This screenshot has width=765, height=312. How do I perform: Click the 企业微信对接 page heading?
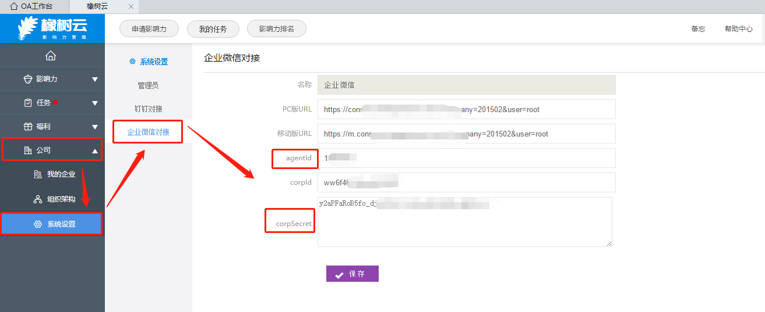pyautogui.click(x=232, y=58)
